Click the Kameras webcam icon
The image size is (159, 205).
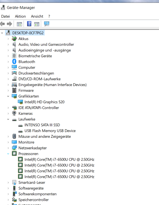pyautogui.click(x=14, y=113)
